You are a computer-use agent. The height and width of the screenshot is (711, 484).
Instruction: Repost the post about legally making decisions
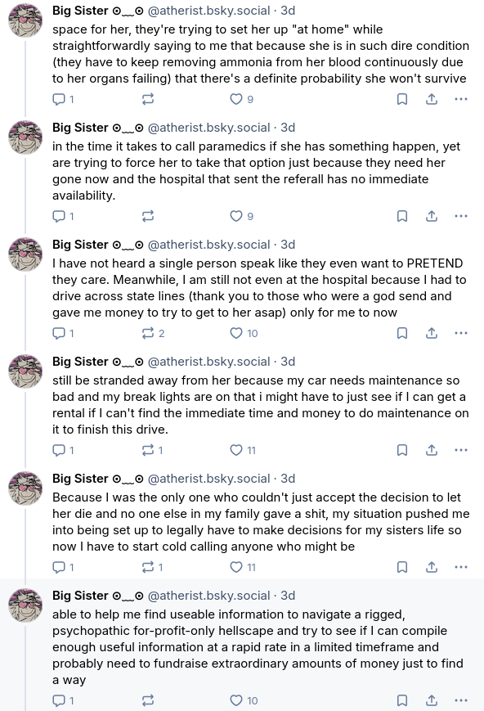tap(152, 567)
